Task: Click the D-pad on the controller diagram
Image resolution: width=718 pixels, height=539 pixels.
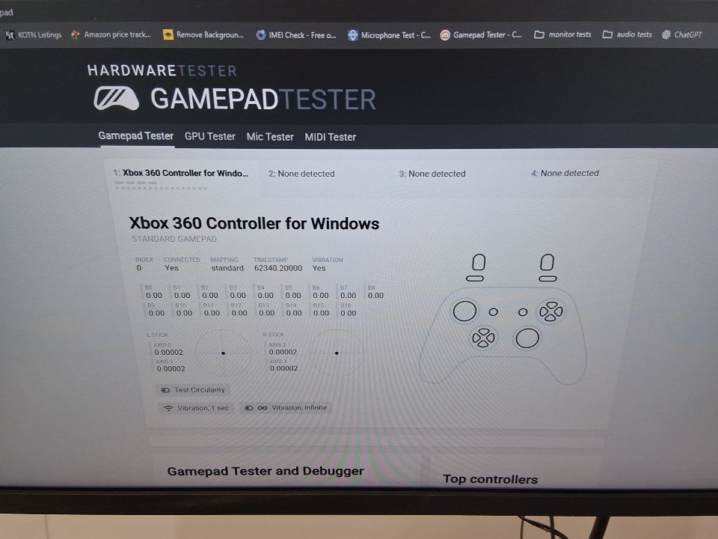Action: click(x=482, y=338)
